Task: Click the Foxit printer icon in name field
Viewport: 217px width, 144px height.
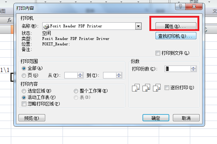Action: pos(46,26)
